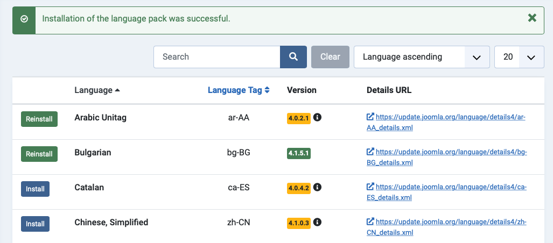Dismiss the success message with X

532,18
